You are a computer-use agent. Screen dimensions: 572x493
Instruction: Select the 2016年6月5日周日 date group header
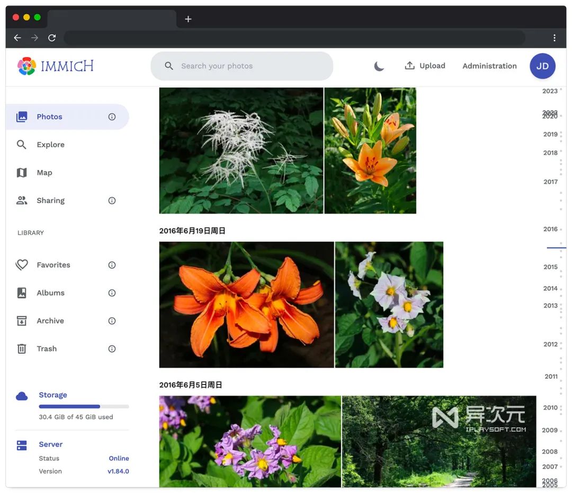pyautogui.click(x=191, y=385)
